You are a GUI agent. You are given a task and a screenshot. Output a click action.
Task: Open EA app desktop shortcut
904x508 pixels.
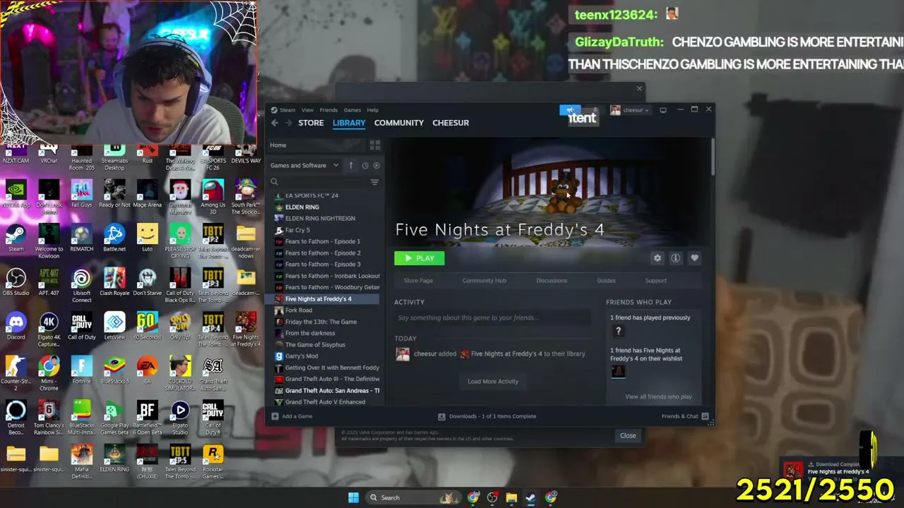pos(147,371)
